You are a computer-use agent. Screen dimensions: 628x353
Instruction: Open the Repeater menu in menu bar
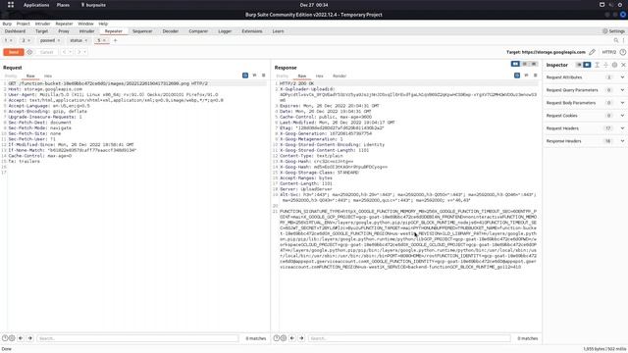(64, 24)
